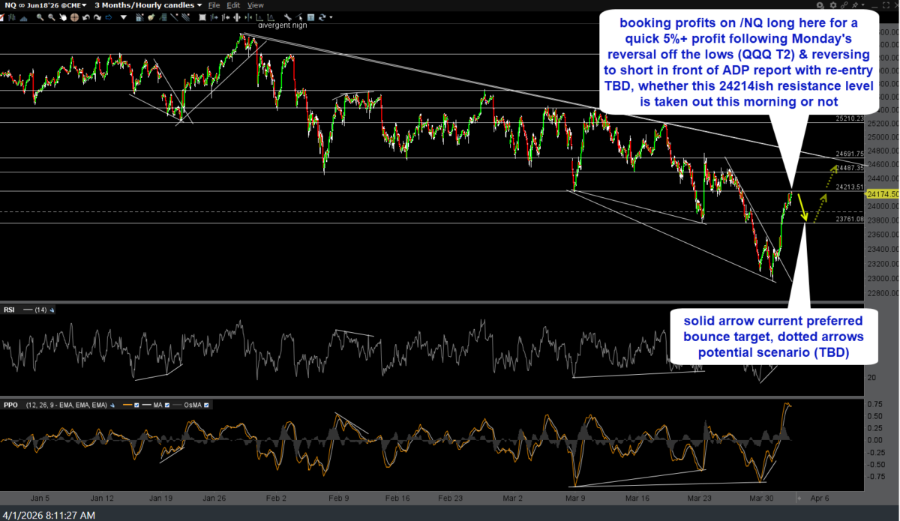Click the undo arrow icon
The height and width of the screenshot is (521, 900).
click(86, 16)
